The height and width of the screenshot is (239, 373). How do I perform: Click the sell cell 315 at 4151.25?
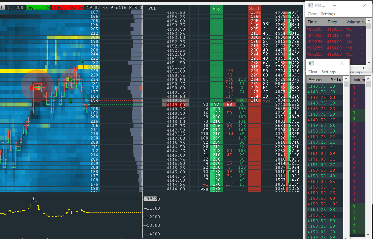click(x=254, y=67)
